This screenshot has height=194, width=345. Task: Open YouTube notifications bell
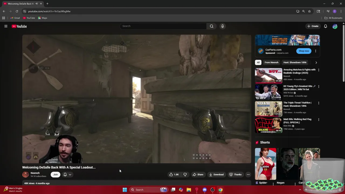pyautogui.click(x=326, y=26)
